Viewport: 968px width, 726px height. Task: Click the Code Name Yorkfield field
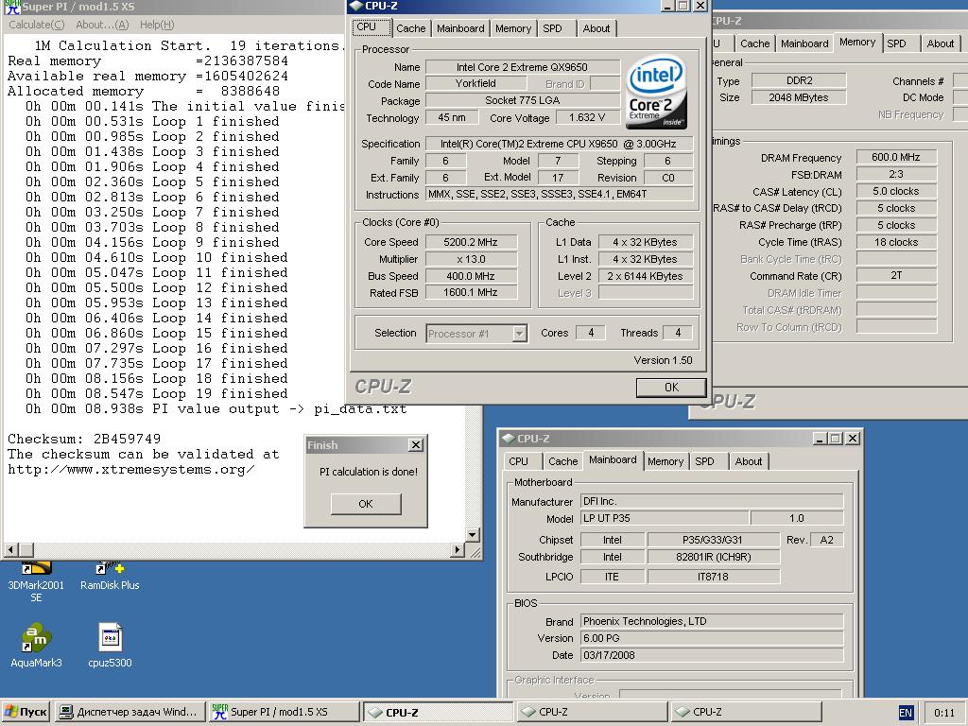tap(475, 83)
